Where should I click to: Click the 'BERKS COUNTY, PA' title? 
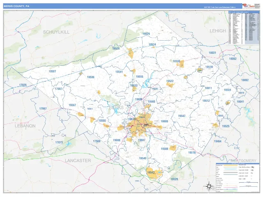click(16, 6)
